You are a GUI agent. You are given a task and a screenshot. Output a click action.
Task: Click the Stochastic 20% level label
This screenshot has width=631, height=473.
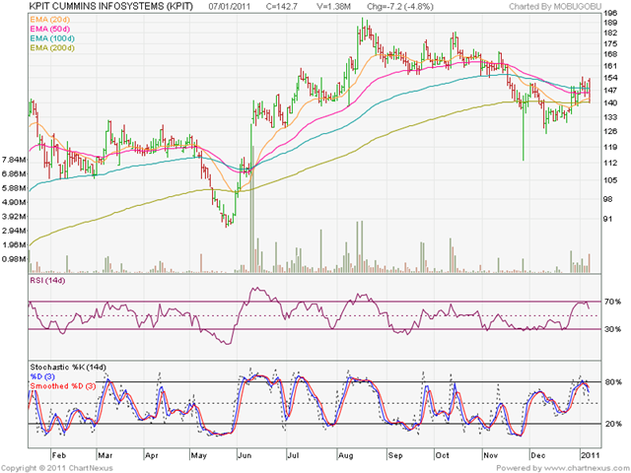point(613,424)
